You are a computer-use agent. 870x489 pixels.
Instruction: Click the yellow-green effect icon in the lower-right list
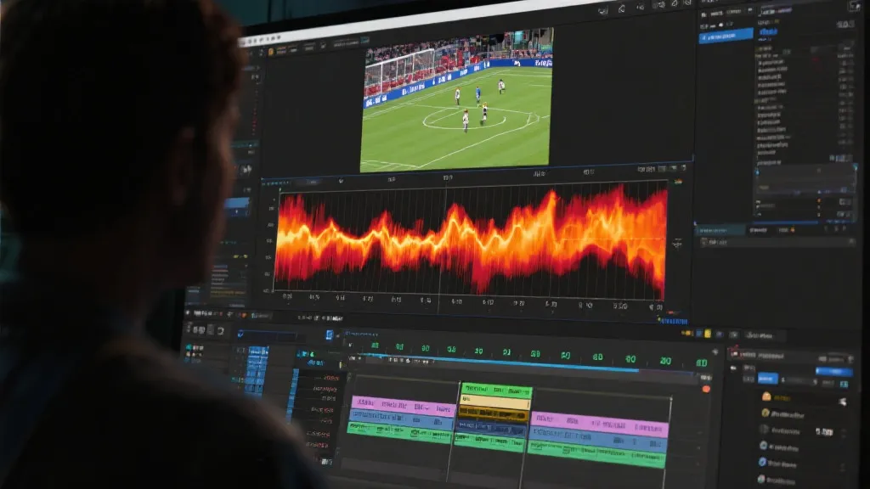click(766, 413)
